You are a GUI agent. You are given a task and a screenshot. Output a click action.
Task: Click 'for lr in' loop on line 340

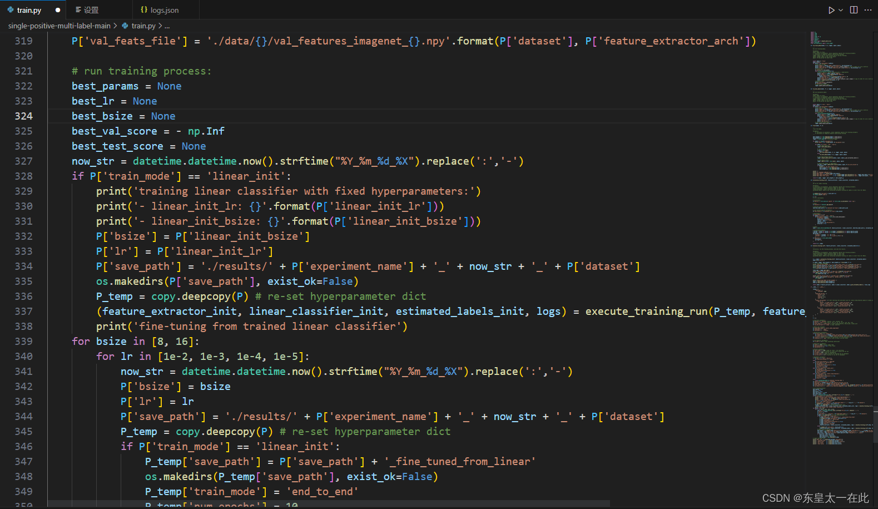pyautogui.click(x=123, y=357)
